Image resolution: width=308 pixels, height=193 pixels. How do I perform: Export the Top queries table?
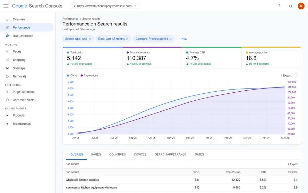(293, 164)
